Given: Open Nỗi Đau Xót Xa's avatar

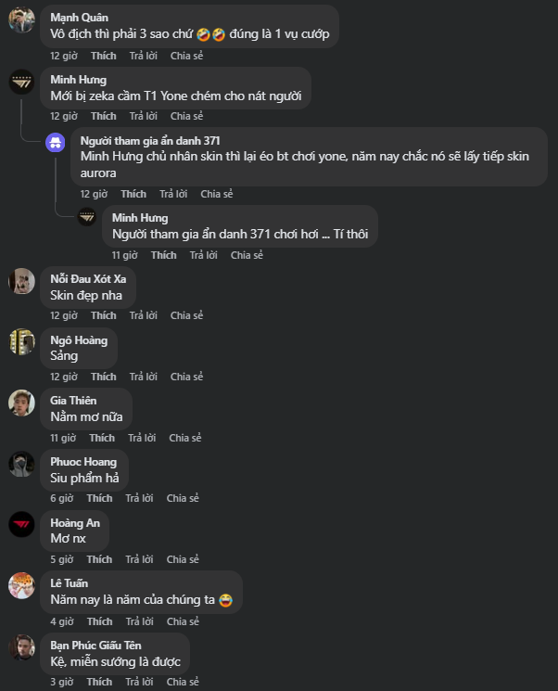Looking at the screenshot, I should 21,281.
